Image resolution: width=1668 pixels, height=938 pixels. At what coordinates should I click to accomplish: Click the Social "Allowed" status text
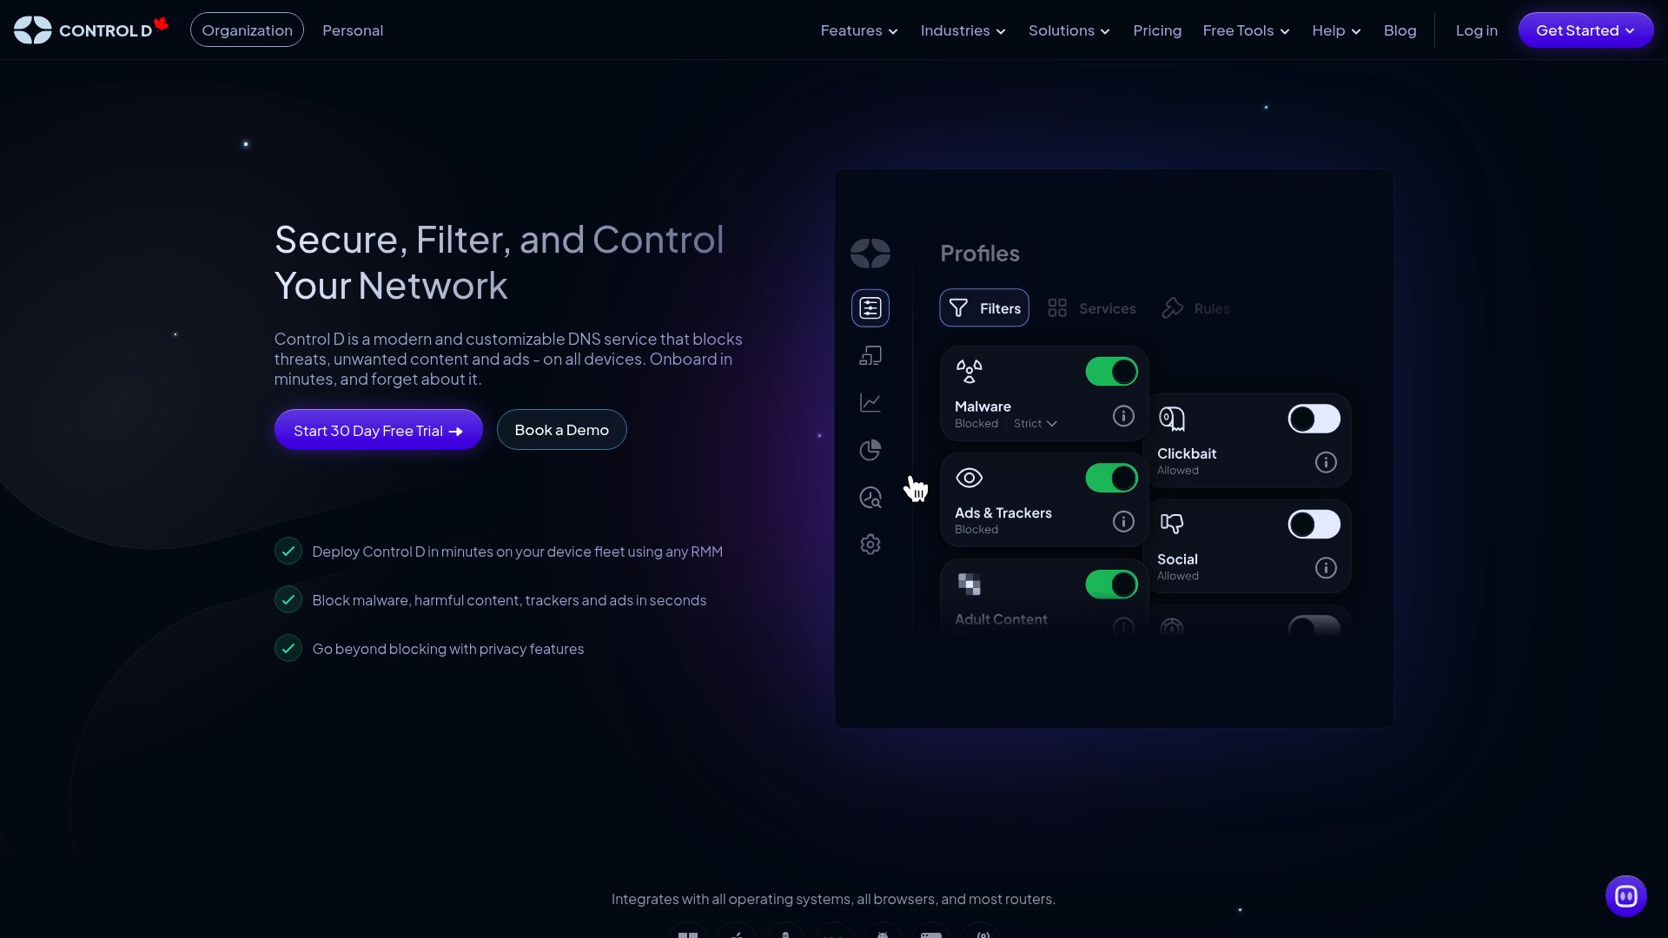[x=1177, y=576]
